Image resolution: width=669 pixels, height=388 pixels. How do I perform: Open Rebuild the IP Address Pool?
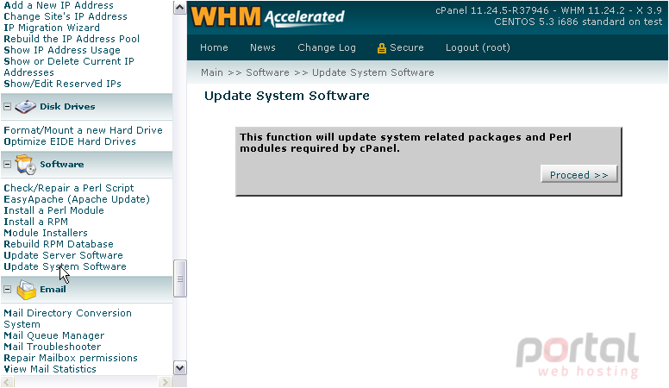tap(72, 39)
